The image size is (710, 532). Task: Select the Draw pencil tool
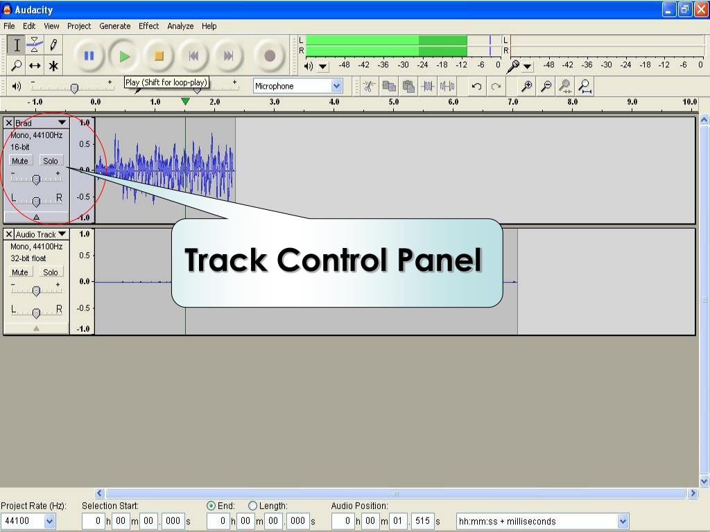pyautogui.click(x=53, y=45)
